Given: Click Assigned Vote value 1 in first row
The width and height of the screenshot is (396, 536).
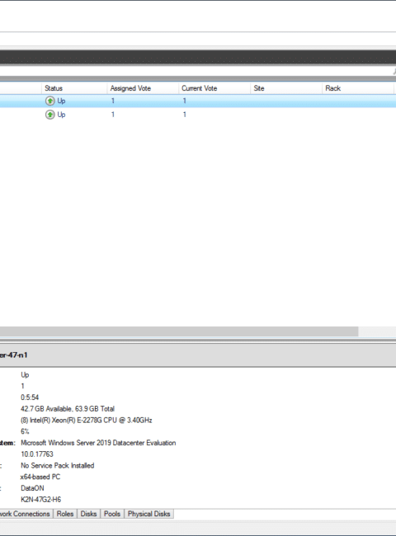Looking at the screenshot, I should (113, 101).
